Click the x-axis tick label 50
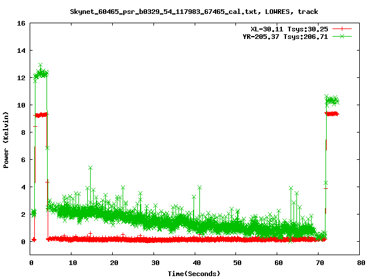Screen dimensions: 372x279 (x=238, y=263)
